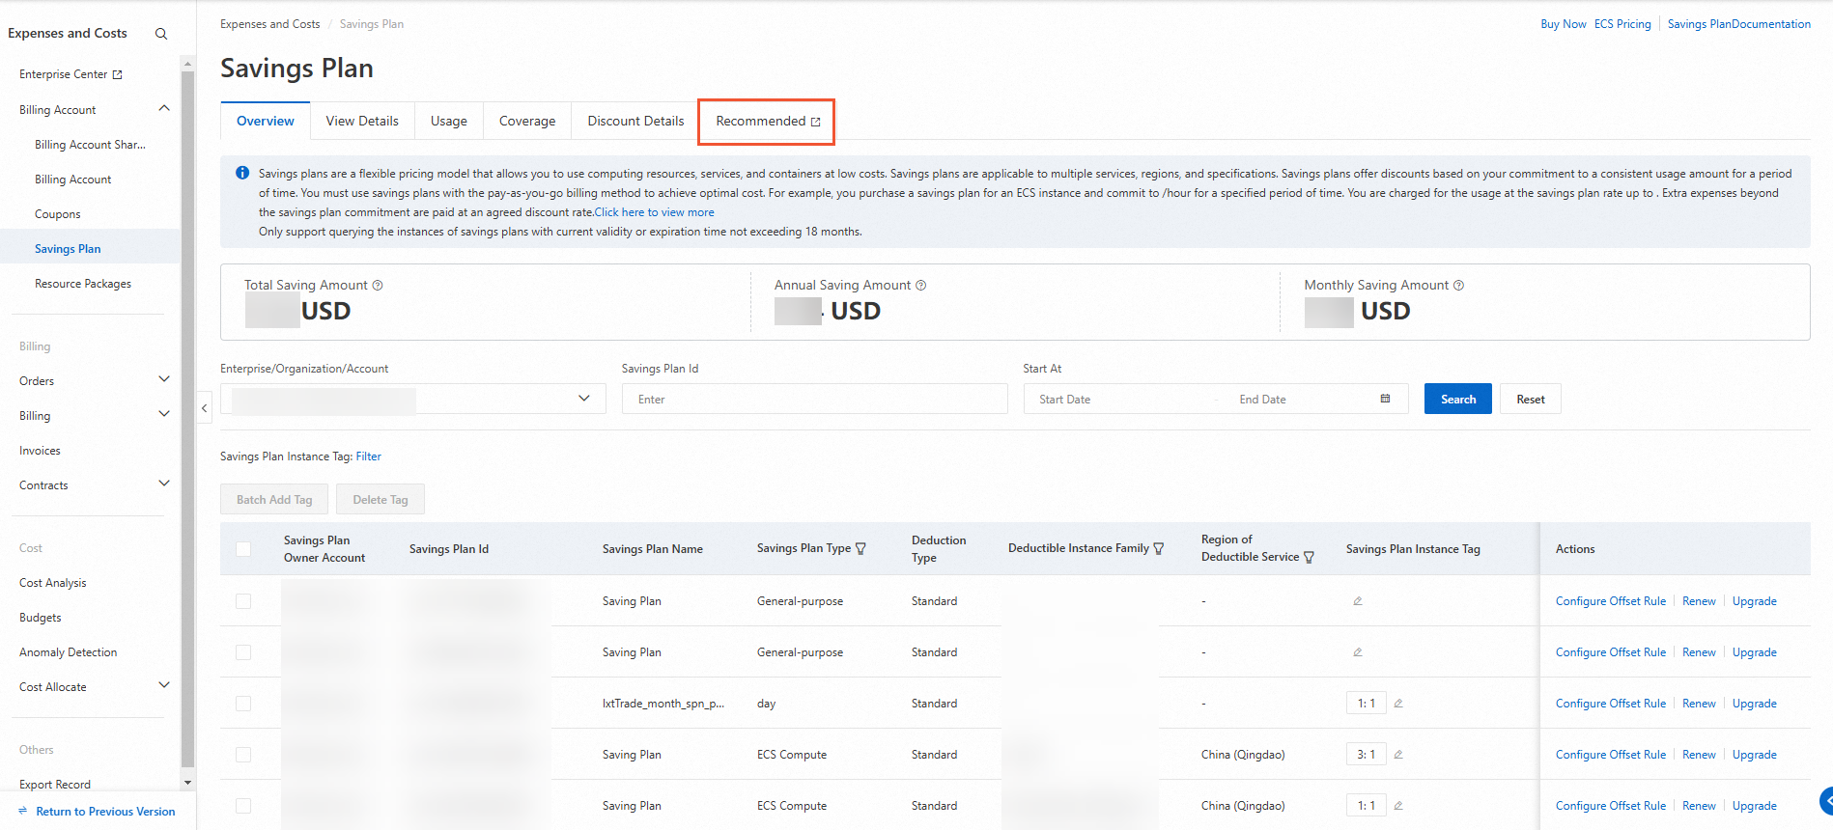Click the filter icon on Region of Deductible Service
Viewport: 1833px width, 830px height.
(x=1309, y=557)
